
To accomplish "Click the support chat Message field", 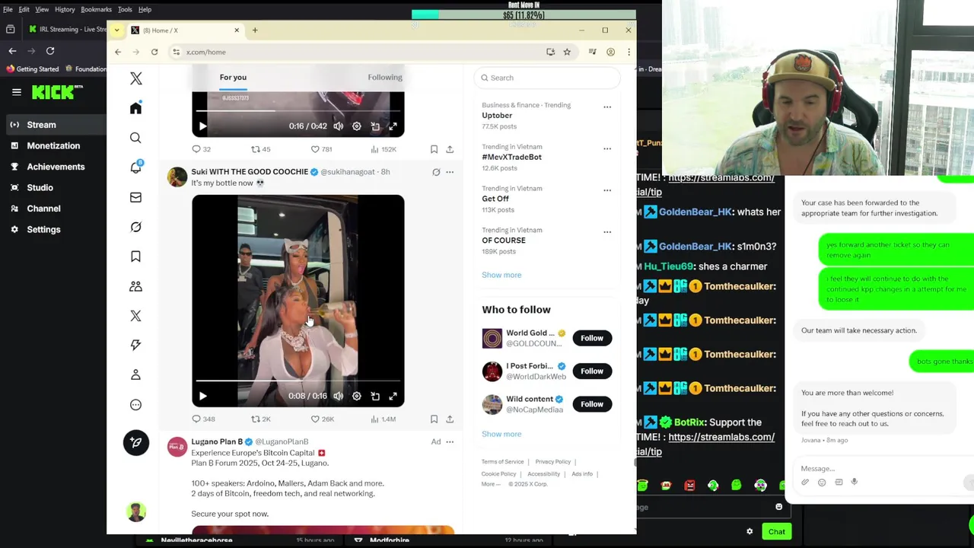I will coord(883,468).
